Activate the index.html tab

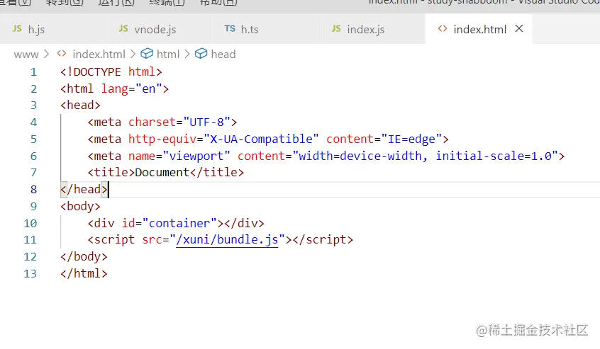[479, 29]
